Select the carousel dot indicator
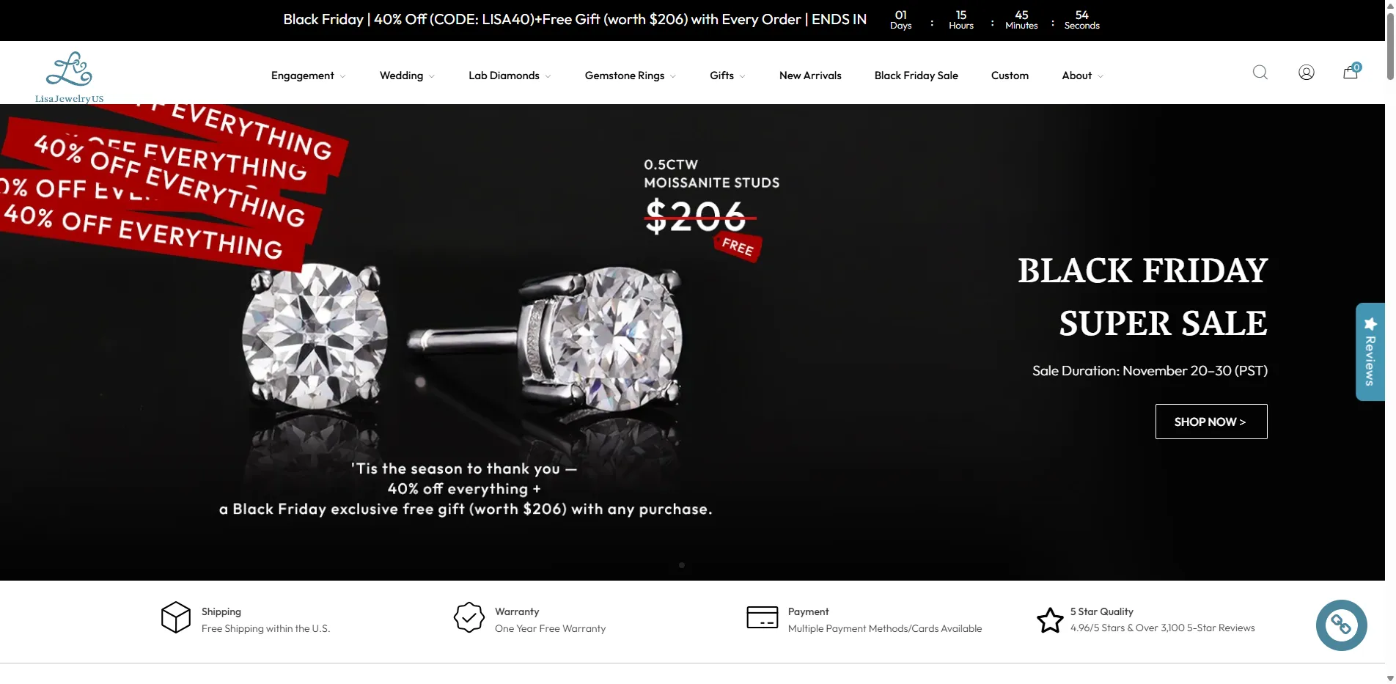This screenshot has height=684, width=1396. click(681, 565)
